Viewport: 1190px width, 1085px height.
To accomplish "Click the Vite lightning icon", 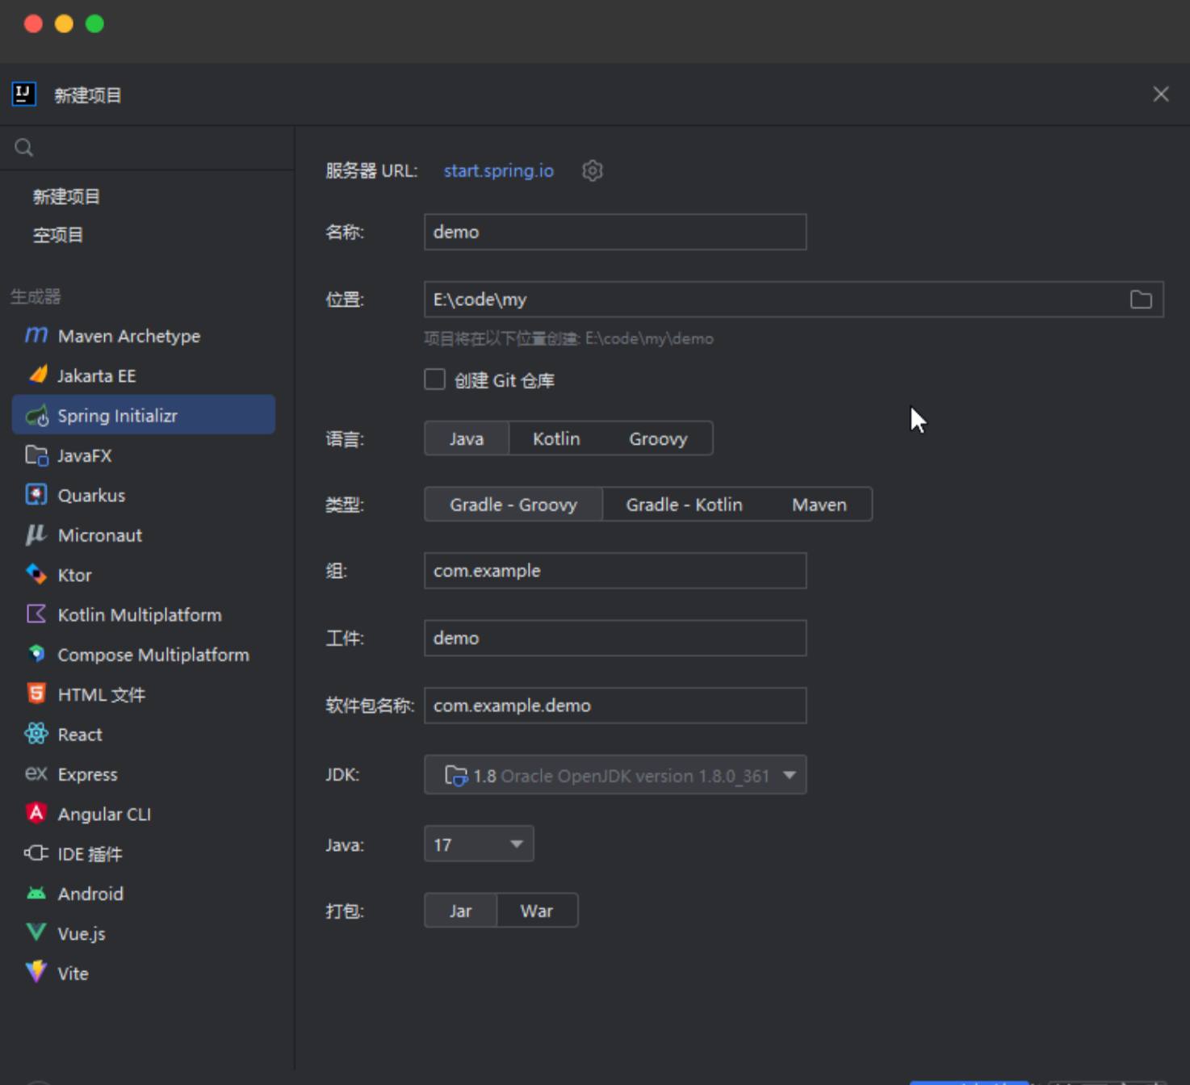I will (x=36, y=972).
